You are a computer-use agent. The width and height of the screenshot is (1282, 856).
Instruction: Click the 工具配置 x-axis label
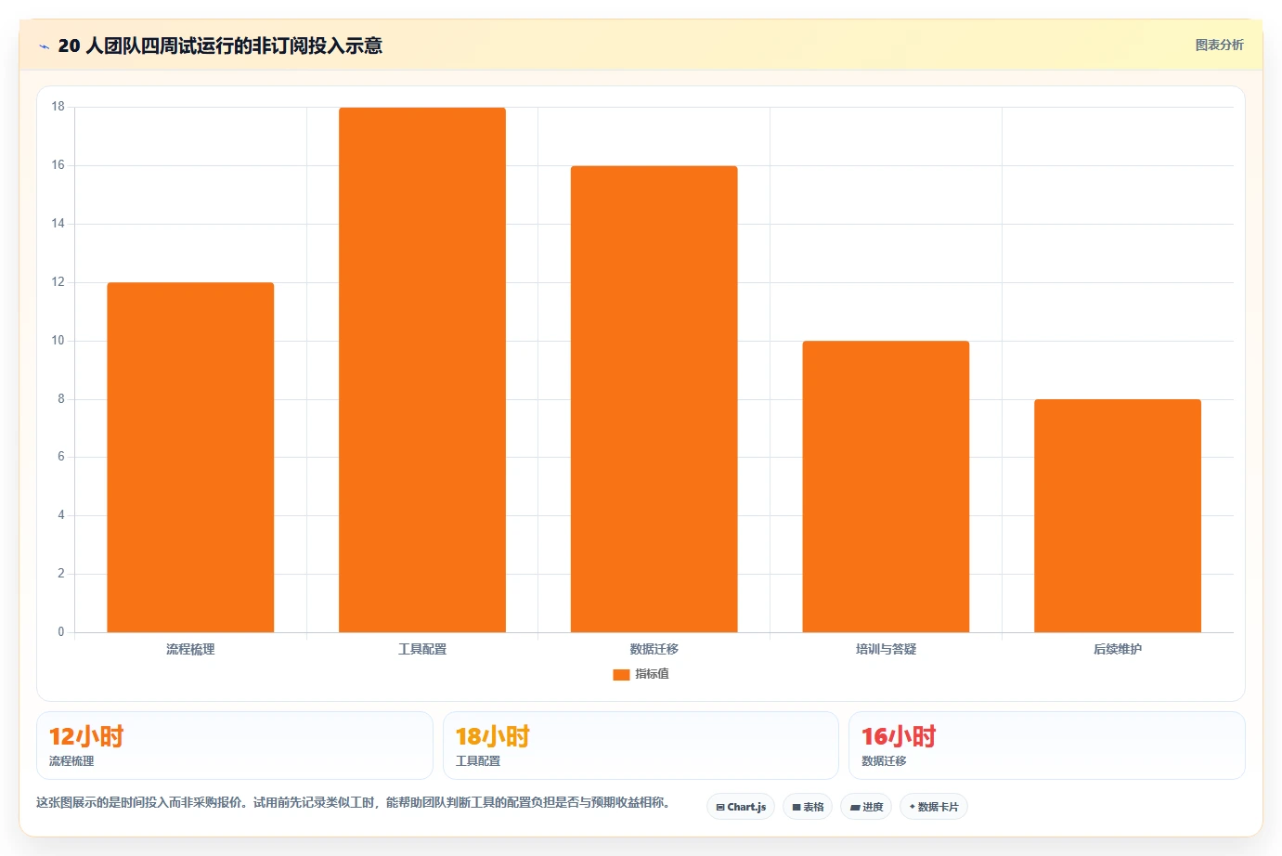click(x=422, y=650)
